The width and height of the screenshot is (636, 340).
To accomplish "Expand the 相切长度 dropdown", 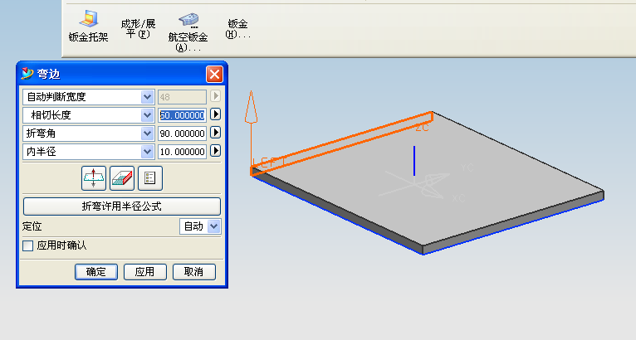I will click(x=147, y=115).
